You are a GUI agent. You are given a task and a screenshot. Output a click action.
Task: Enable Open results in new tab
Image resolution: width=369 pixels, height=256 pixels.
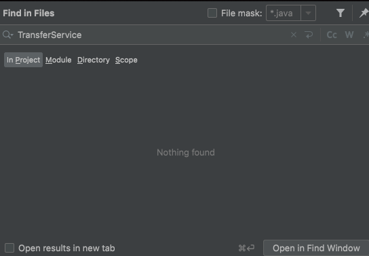tap(9, 248)
